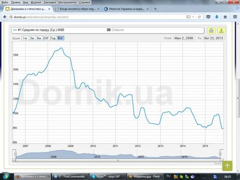Click the green scroll-to-top arrow
The width and height of the screenshot is (240, 180).
(x=227, y=166)
